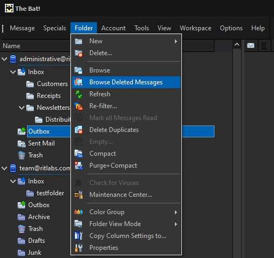The width and height of the screenshot is (274, 258).
Task: Click the Re-filter folders icon
Action: click(x=79, y=106)
